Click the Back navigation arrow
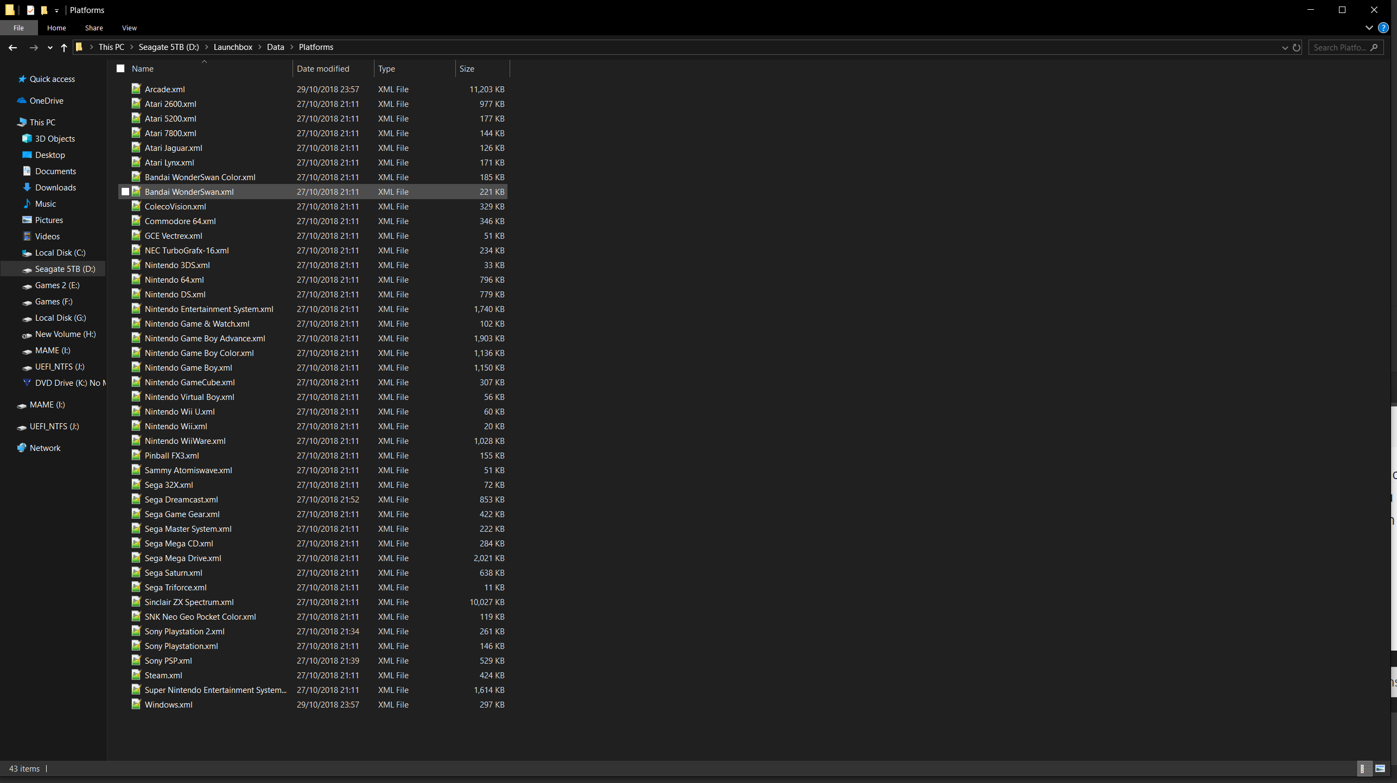 [12, 47]
